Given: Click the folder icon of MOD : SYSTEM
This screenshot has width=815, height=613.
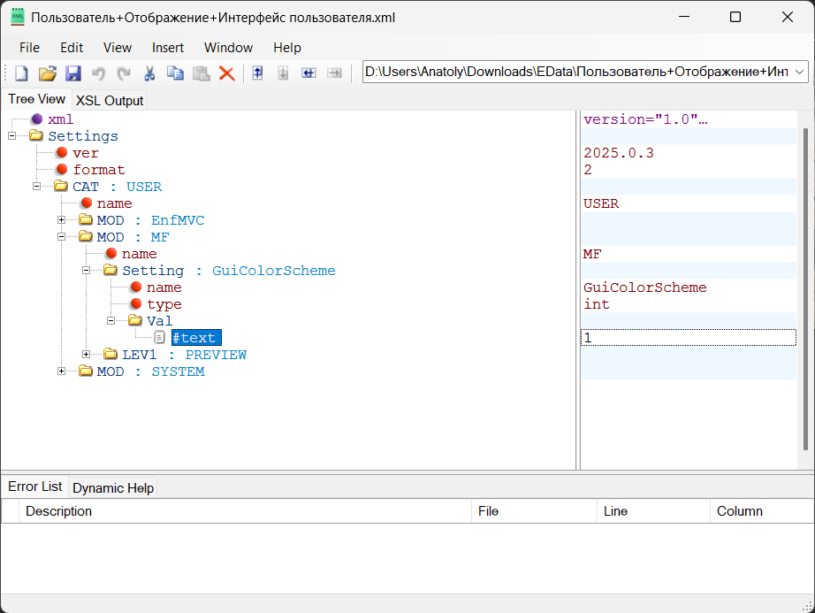Looking at the screenshot, I should tap(85, 371).
